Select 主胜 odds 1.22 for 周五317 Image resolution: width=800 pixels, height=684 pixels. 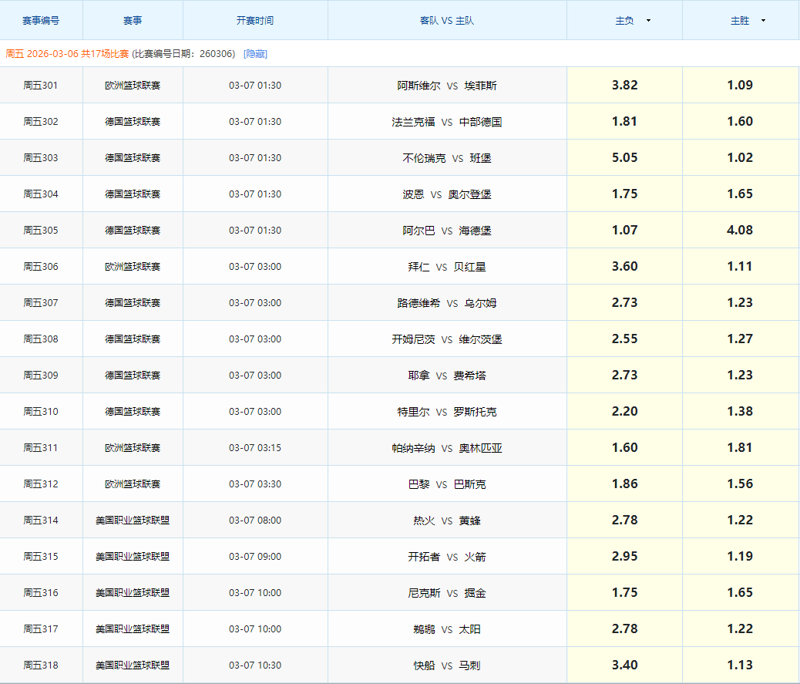[740, 629]
